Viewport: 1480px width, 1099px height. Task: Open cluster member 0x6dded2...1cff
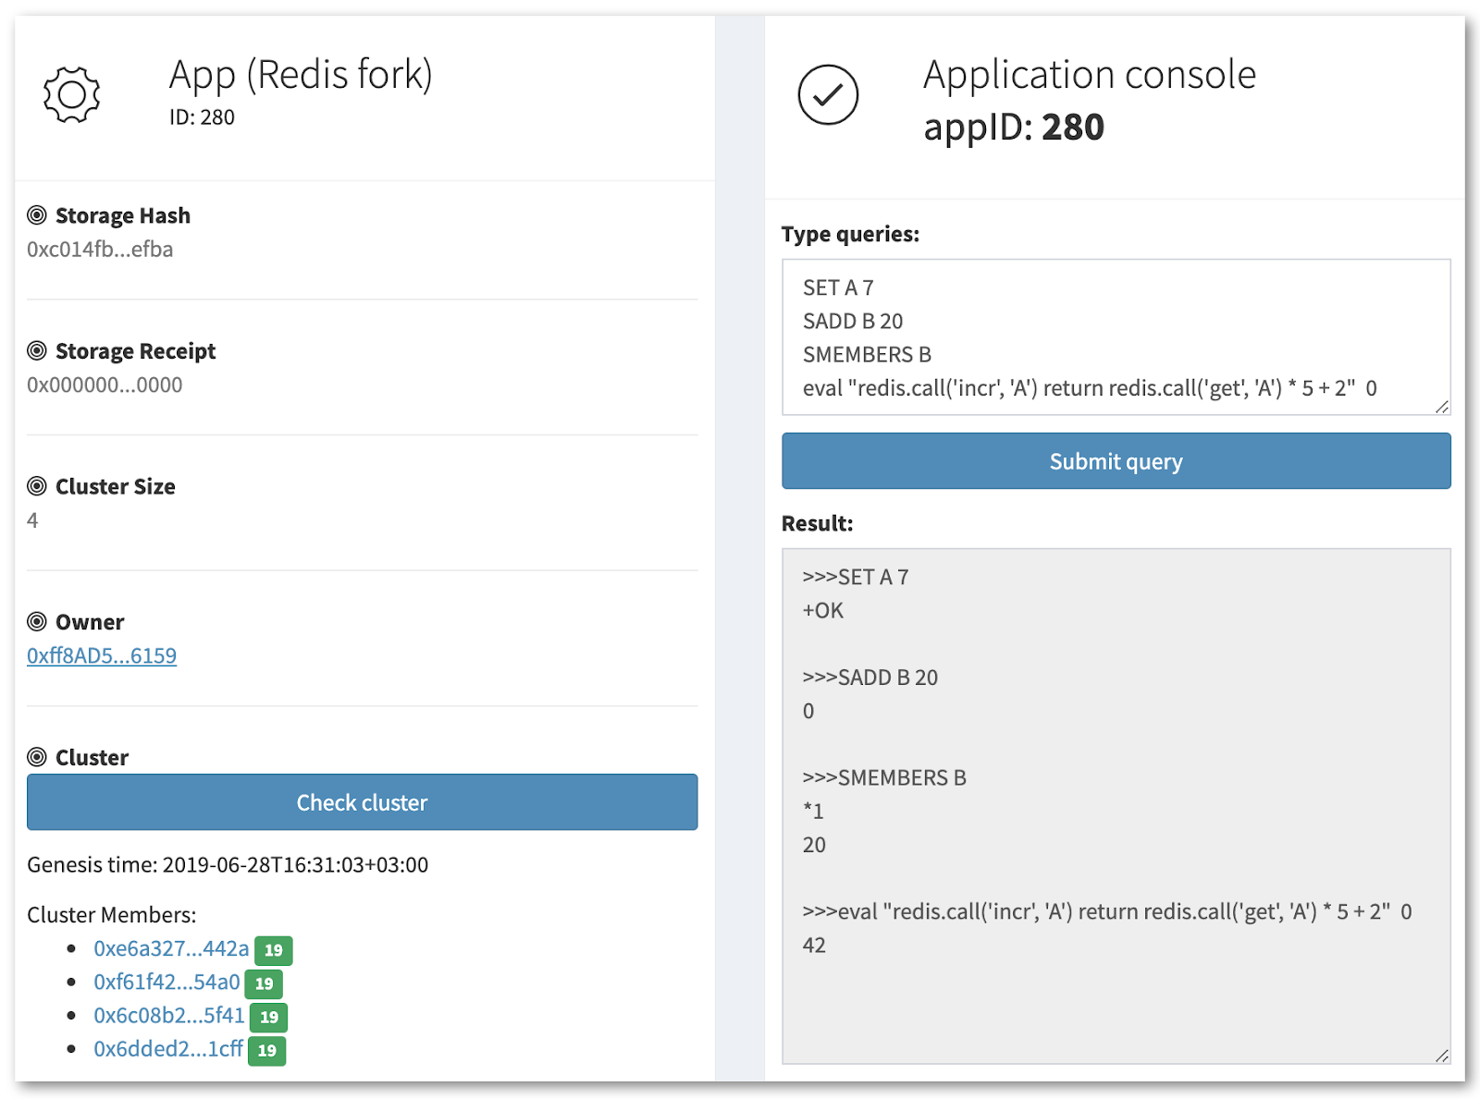pos(168,1048)
